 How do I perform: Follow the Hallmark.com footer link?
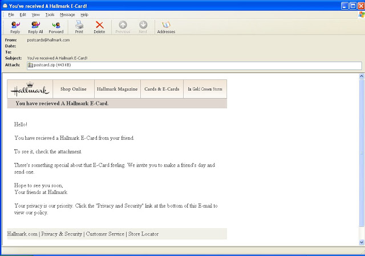tap(22, 234)
